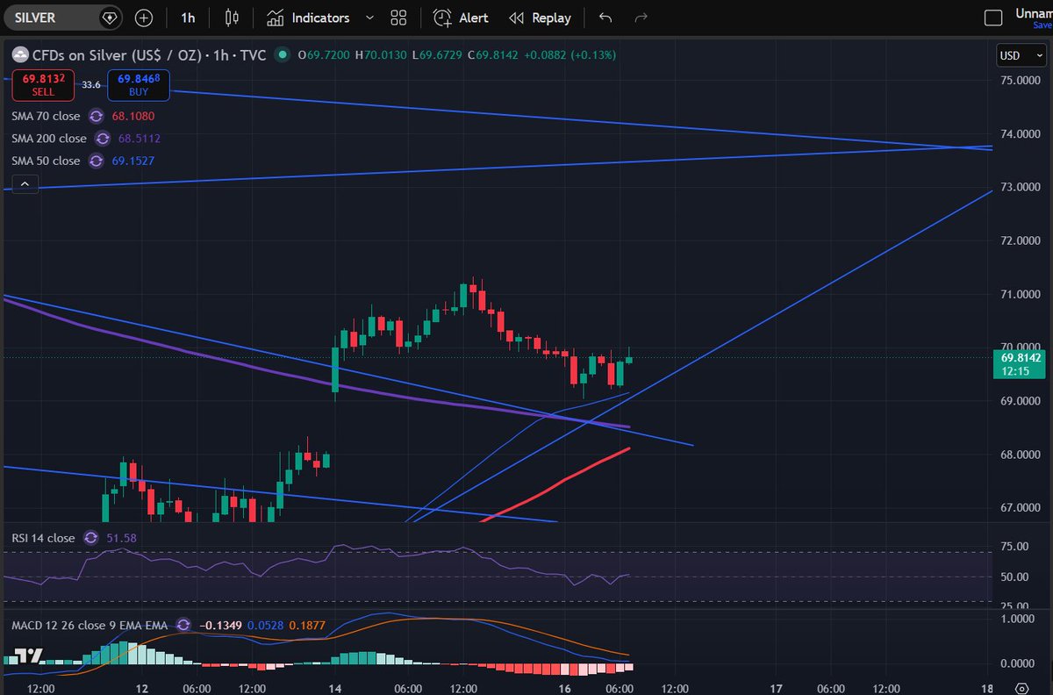
Task: Select the SMA 70 close legend label
Action: (46, 116)
